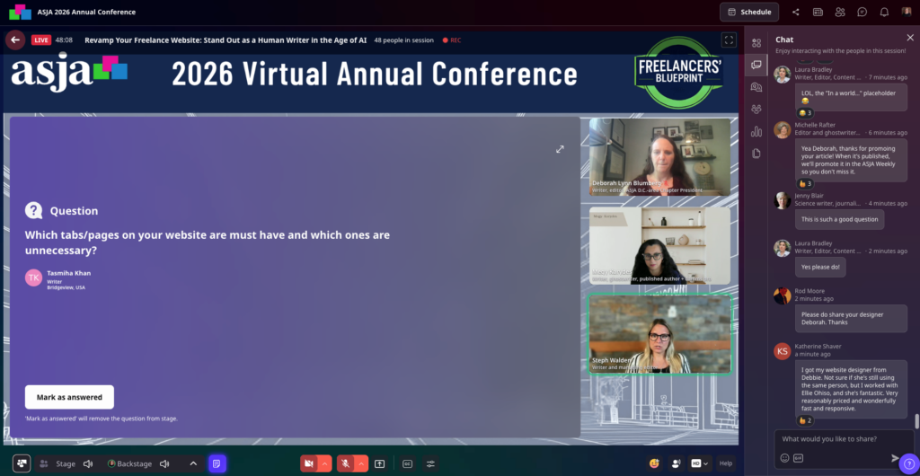
Task: Expand the question card on stage
Action: 560,149
